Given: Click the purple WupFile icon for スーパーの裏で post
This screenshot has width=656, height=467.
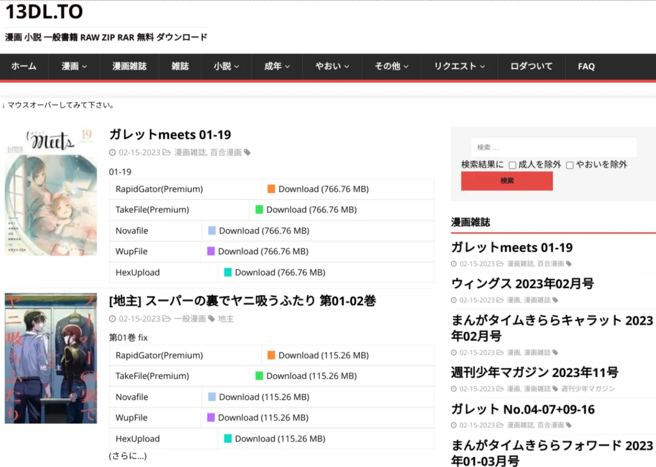Looking at the screenshot, I should point(211,417).
